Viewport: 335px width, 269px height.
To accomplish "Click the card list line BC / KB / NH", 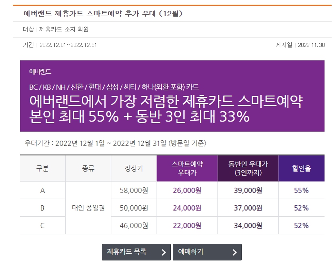I will (x=114, y=87).
